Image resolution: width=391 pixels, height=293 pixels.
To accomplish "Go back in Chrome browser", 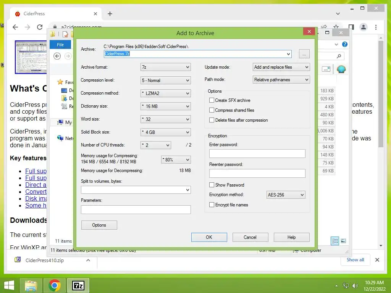I will 15,27.
